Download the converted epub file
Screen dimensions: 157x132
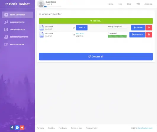pyautogui.click(x=137, y=35)
